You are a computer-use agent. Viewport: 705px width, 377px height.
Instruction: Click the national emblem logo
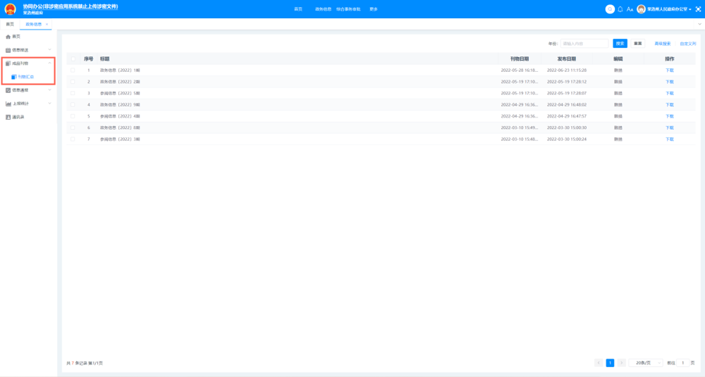(x=10, y=9)
